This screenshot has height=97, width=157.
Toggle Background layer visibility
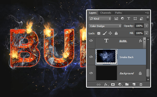click(91, 73)
